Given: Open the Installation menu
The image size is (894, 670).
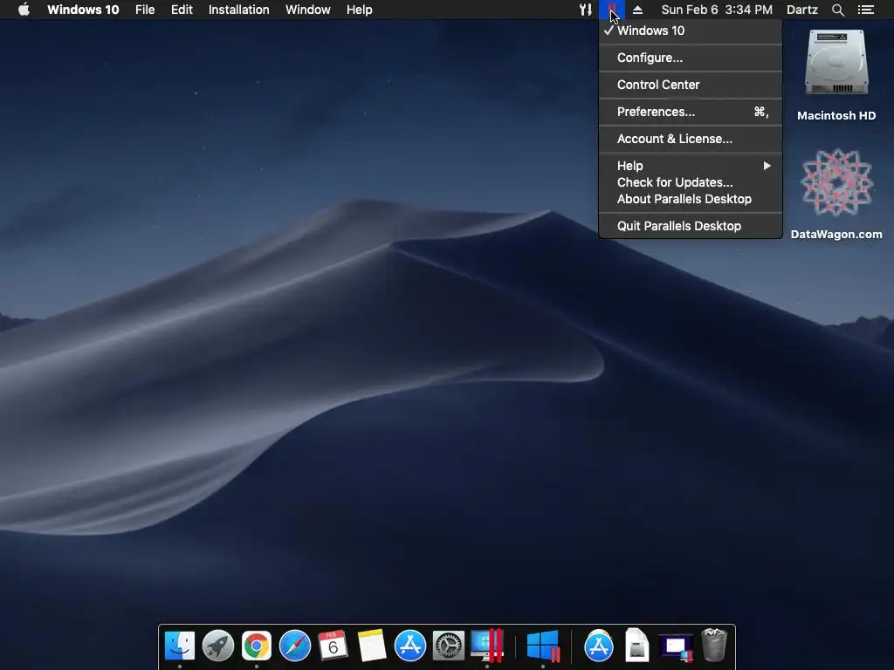Looking at the screenshot, I should coord(239,10).
